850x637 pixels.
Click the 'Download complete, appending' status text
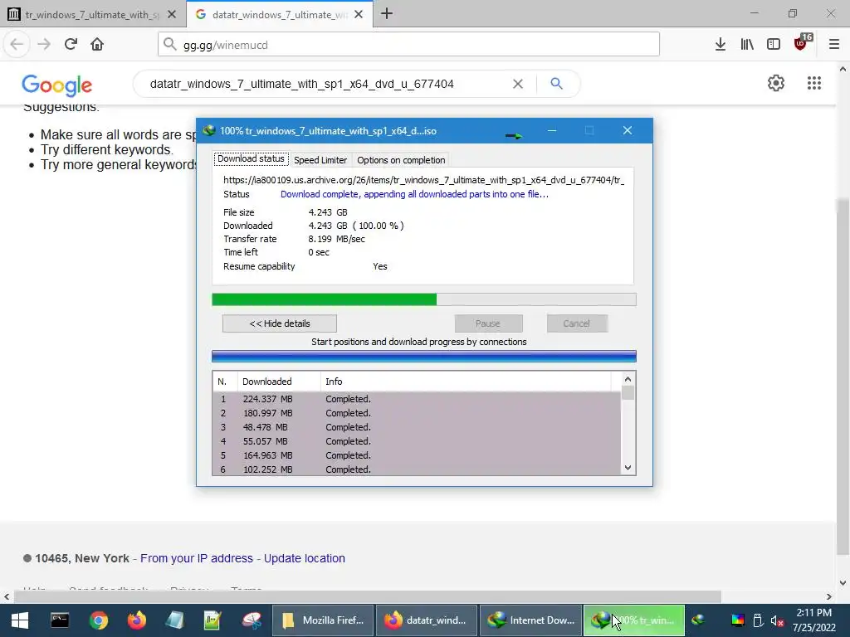click(415, 194)
